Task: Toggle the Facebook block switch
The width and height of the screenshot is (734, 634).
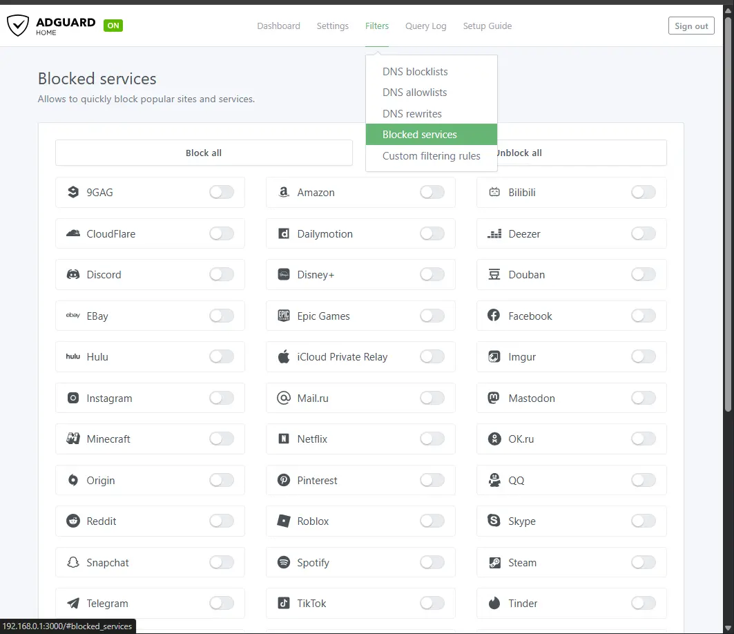Action: pos(643,316)
